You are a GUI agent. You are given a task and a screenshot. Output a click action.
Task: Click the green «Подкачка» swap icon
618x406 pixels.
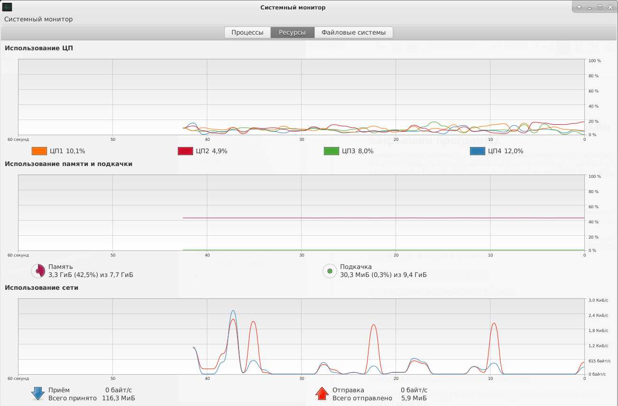(x=329, y=271)
